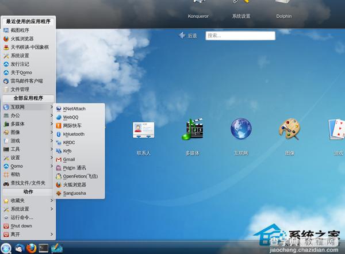Image resolution: width=345 pixels, height=254 pixels.
Task: Click the 网际快车 orange icon
Action: tap(59, 126)
